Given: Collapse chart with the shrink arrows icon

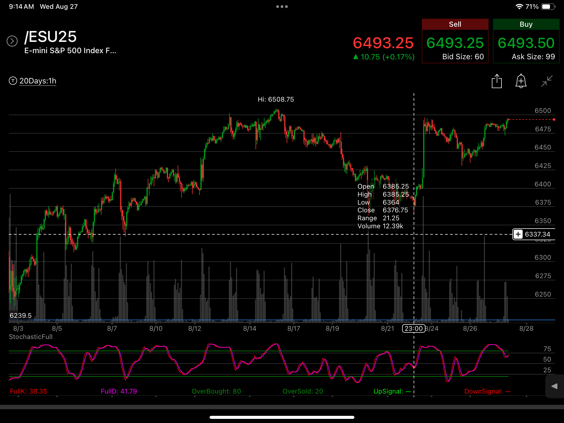Looking at the screenshot, I should pos(547,81).
